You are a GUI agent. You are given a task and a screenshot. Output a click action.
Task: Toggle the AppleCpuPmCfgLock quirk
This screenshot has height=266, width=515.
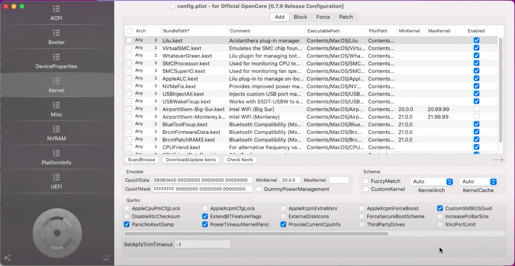tap(127, 208)
